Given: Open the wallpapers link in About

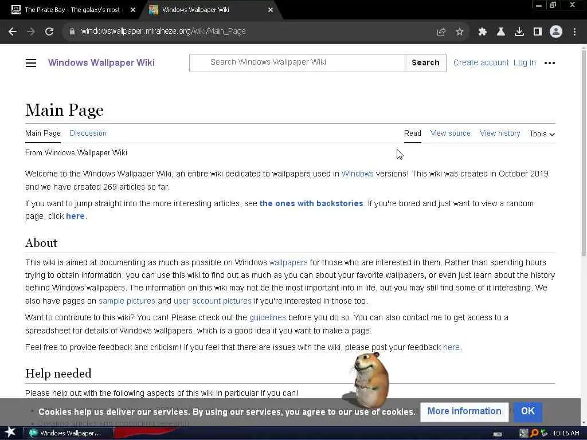Looking at the screenshot, I should (288, 262).
